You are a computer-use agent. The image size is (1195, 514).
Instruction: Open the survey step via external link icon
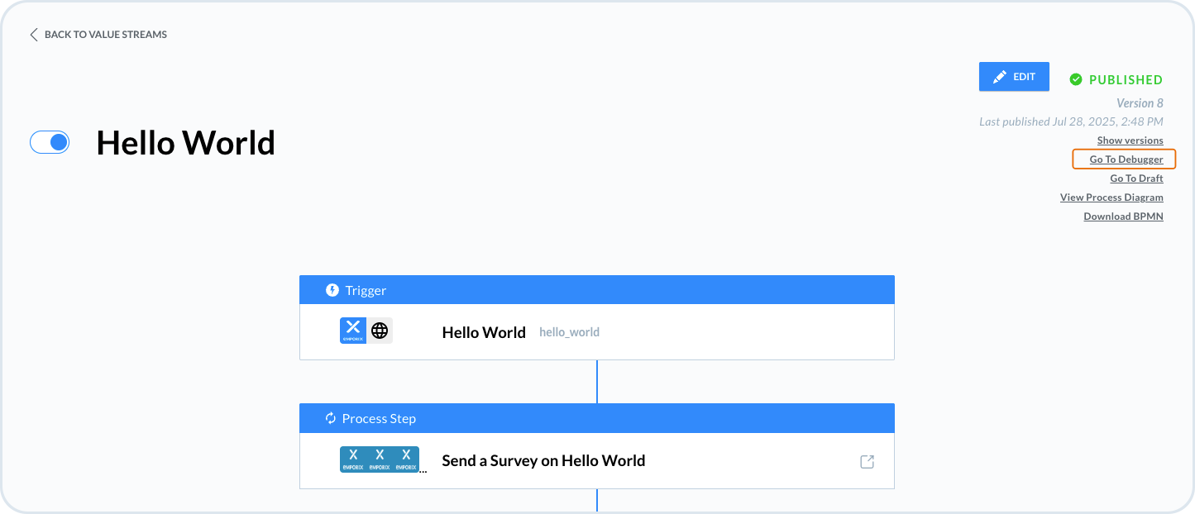pos(867,462)
